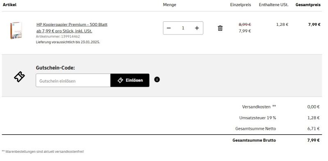Click the Einzelpreis column header
This screenshot has width=328, height=161.
241,5
